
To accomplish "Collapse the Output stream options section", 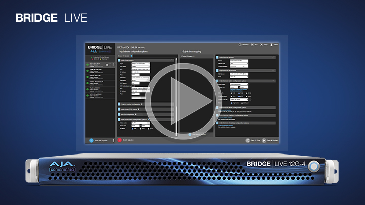I will click(x=274, y=57).
